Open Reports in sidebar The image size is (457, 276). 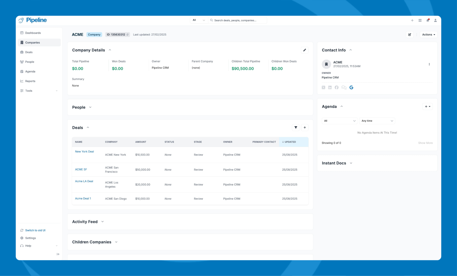tap(39, 81)
